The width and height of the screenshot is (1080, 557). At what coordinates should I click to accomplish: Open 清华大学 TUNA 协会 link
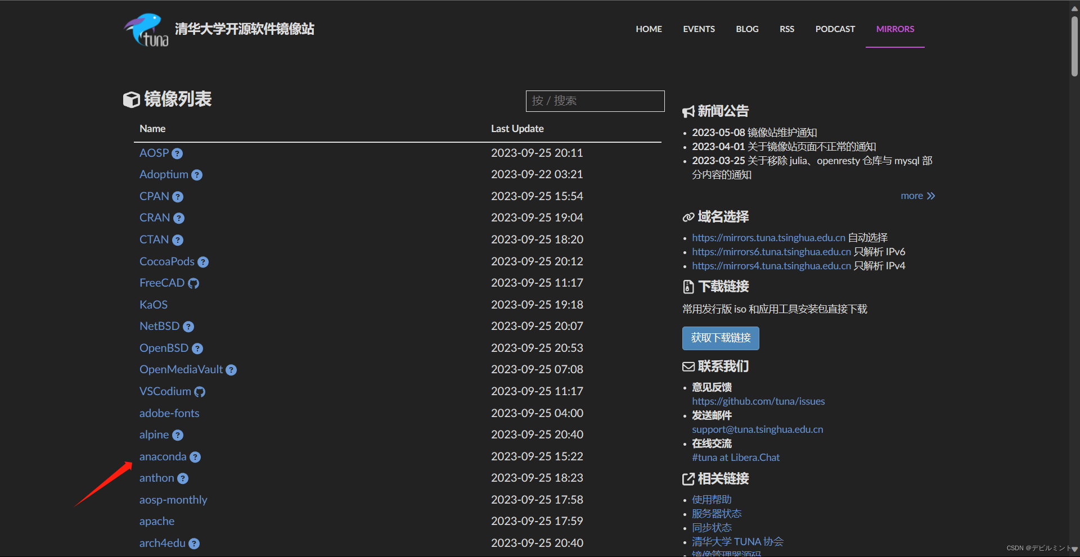[737, 542]
